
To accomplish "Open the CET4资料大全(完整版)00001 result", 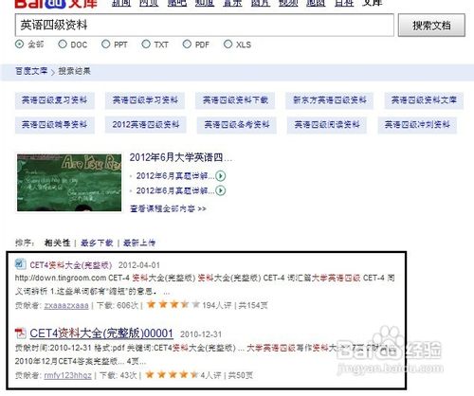I will click(x=101, y=333).
